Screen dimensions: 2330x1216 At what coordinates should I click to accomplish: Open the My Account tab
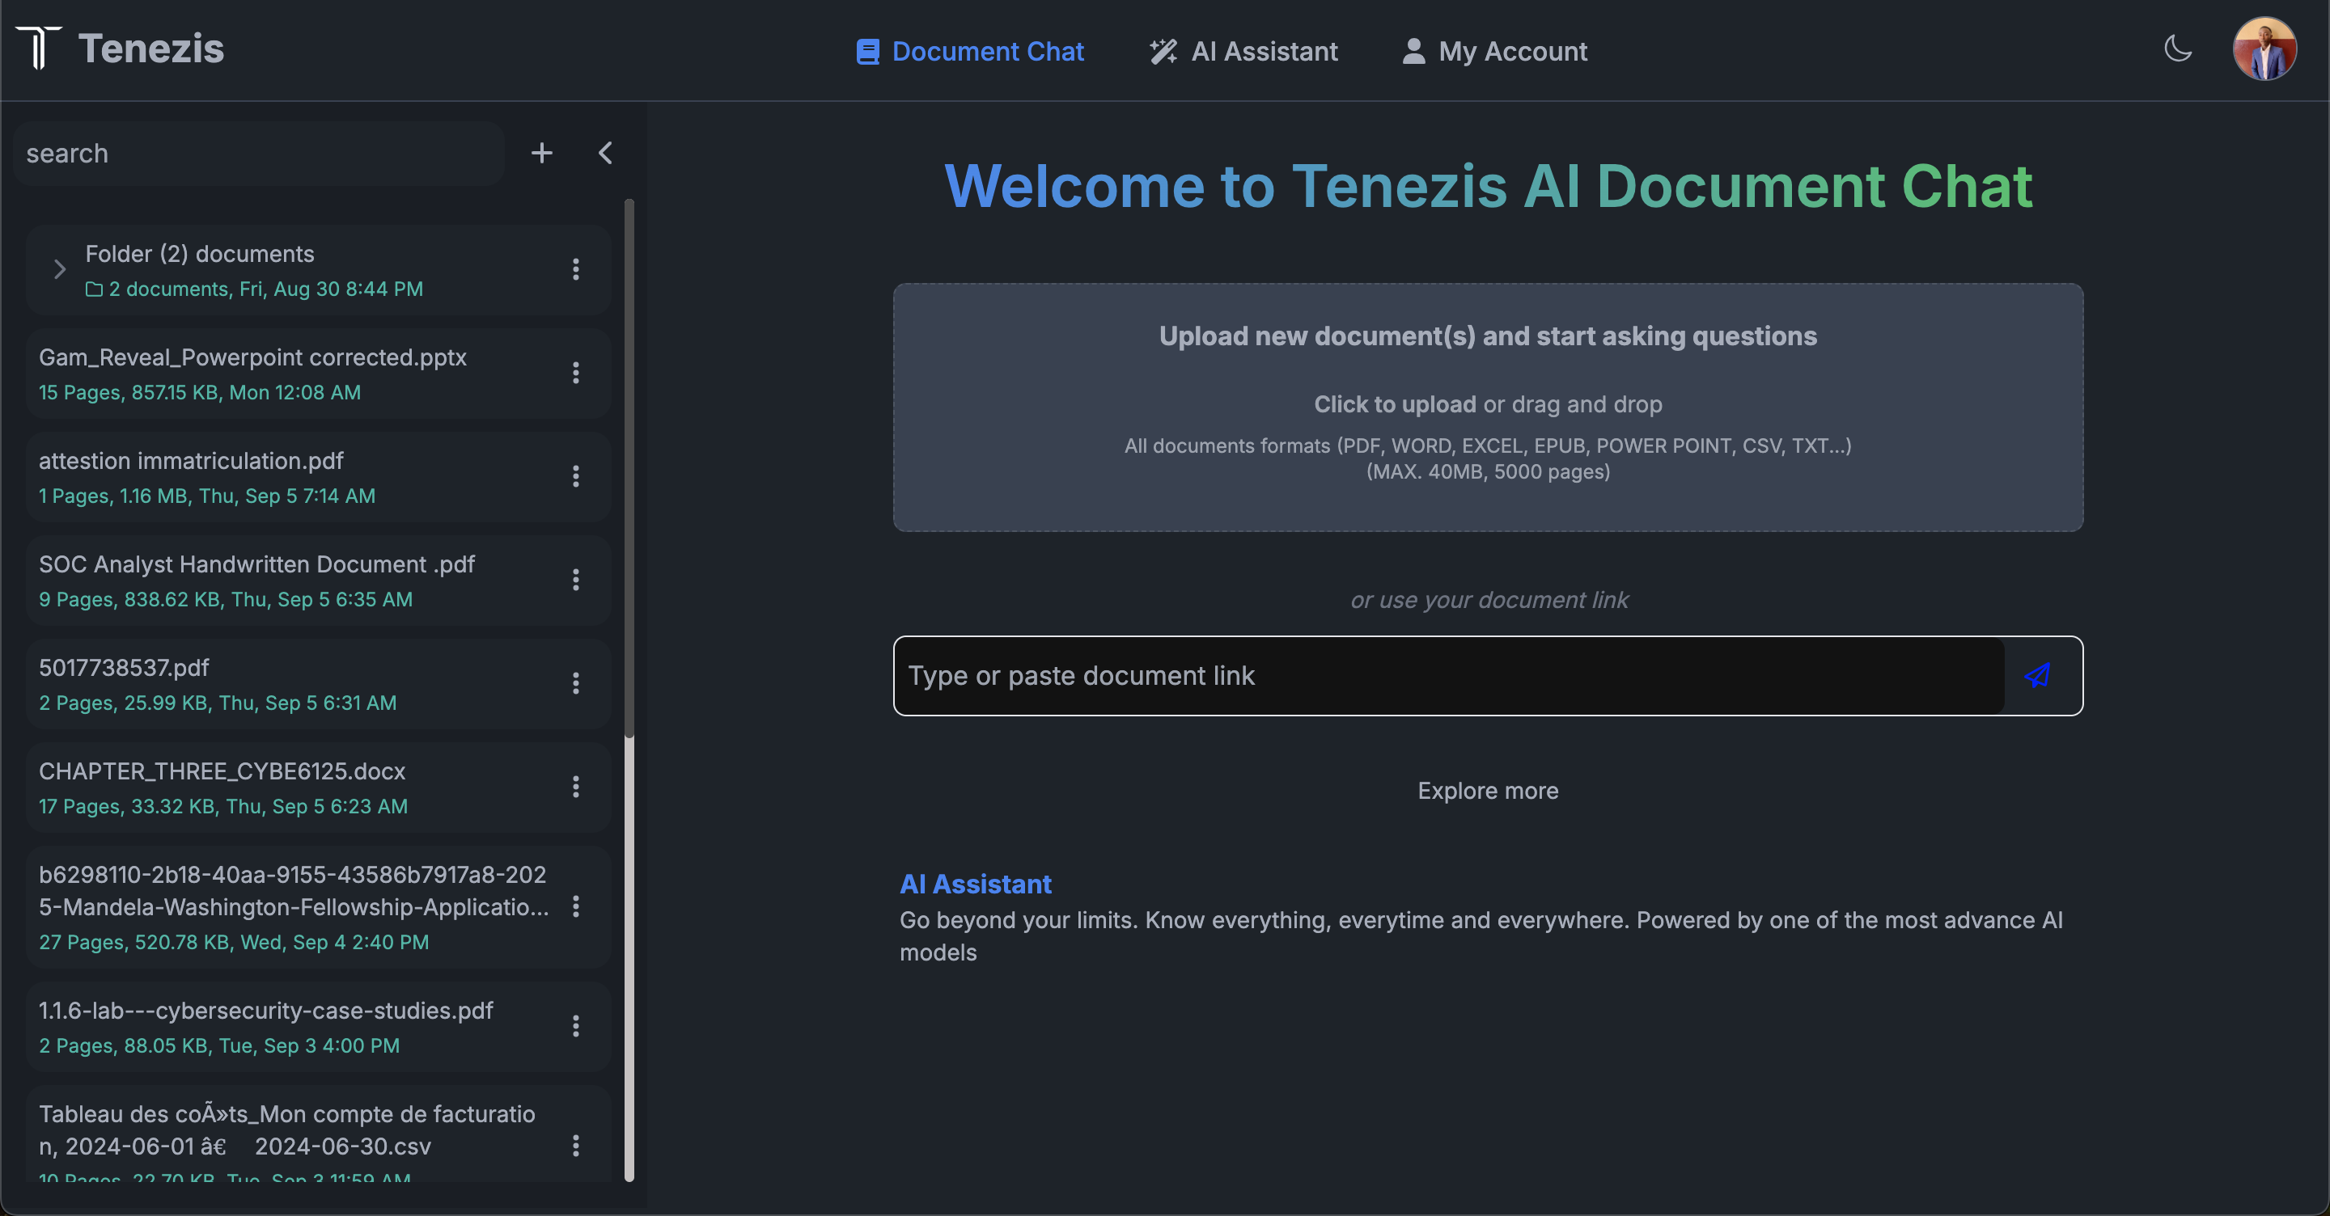point(1494,52)
